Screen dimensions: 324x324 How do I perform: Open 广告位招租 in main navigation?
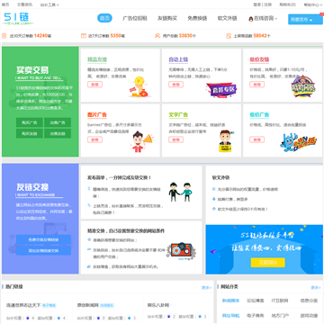pos(135,18)
